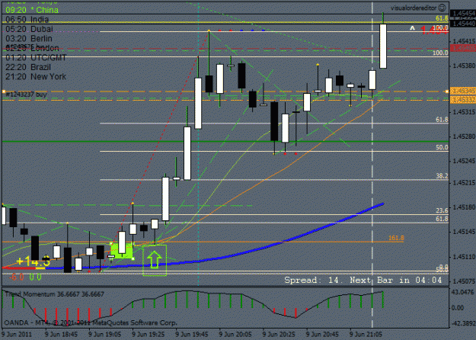Click the 1.45075 price scale label
Viewport: 476px width, 340px height.
(464, 281)
